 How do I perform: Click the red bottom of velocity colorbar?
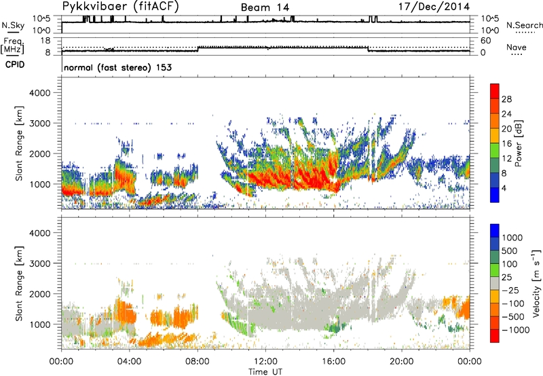495,336
